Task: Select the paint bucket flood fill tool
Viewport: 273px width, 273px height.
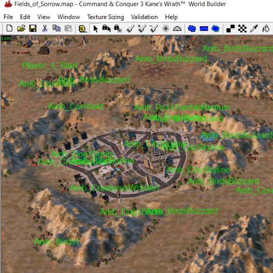Action: point(266,29)
